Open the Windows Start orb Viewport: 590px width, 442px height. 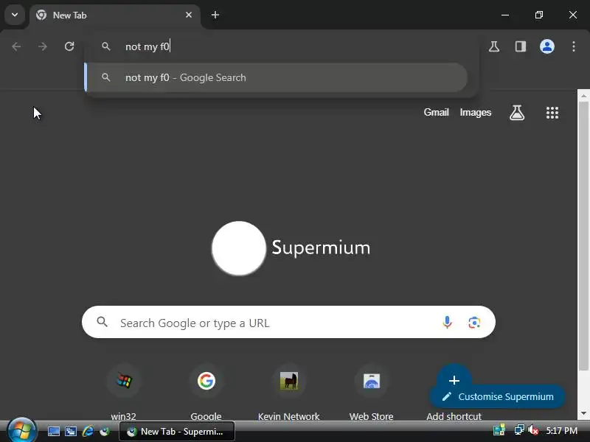tap(22, 431)
